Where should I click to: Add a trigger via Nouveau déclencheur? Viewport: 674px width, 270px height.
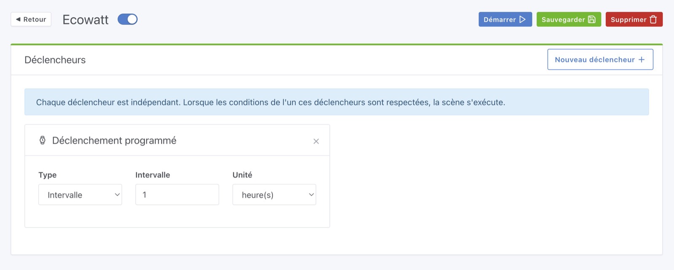(x=600, y=59)
